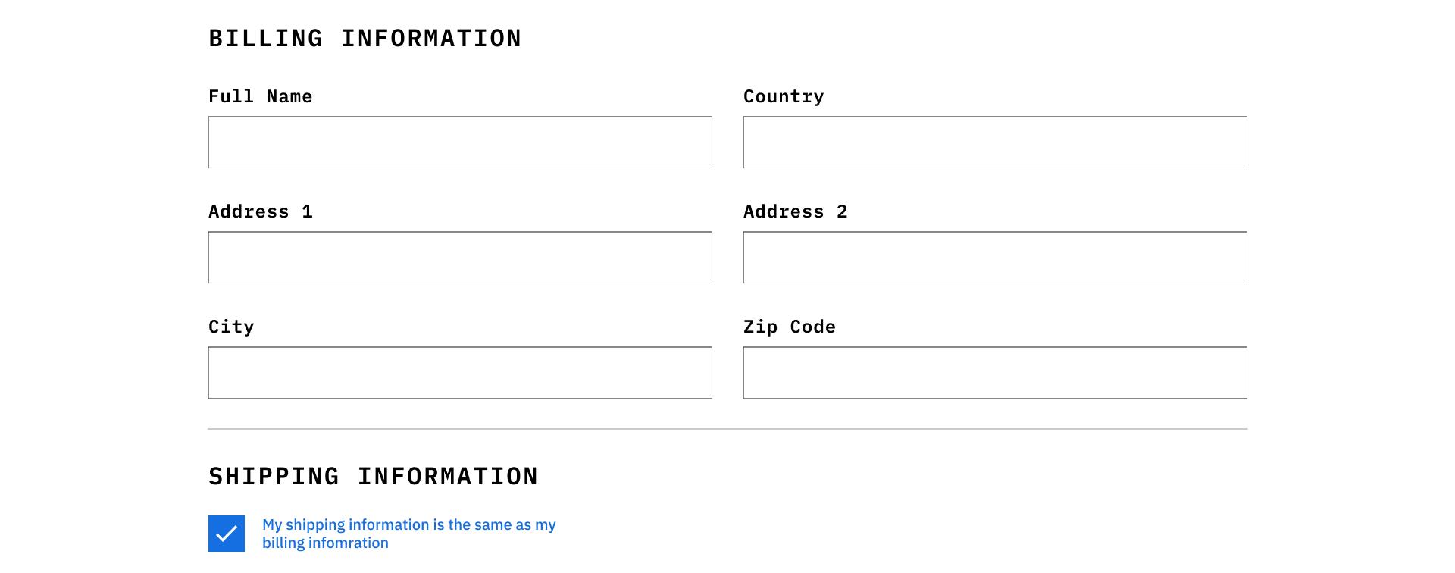Click the 'Zip Code' label
Image resolution: width=1455 pixels, height=573 pixels.
point(789,327)
